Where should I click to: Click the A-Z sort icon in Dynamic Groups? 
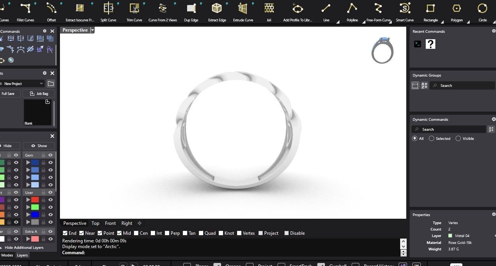click(x=424, y=86)
